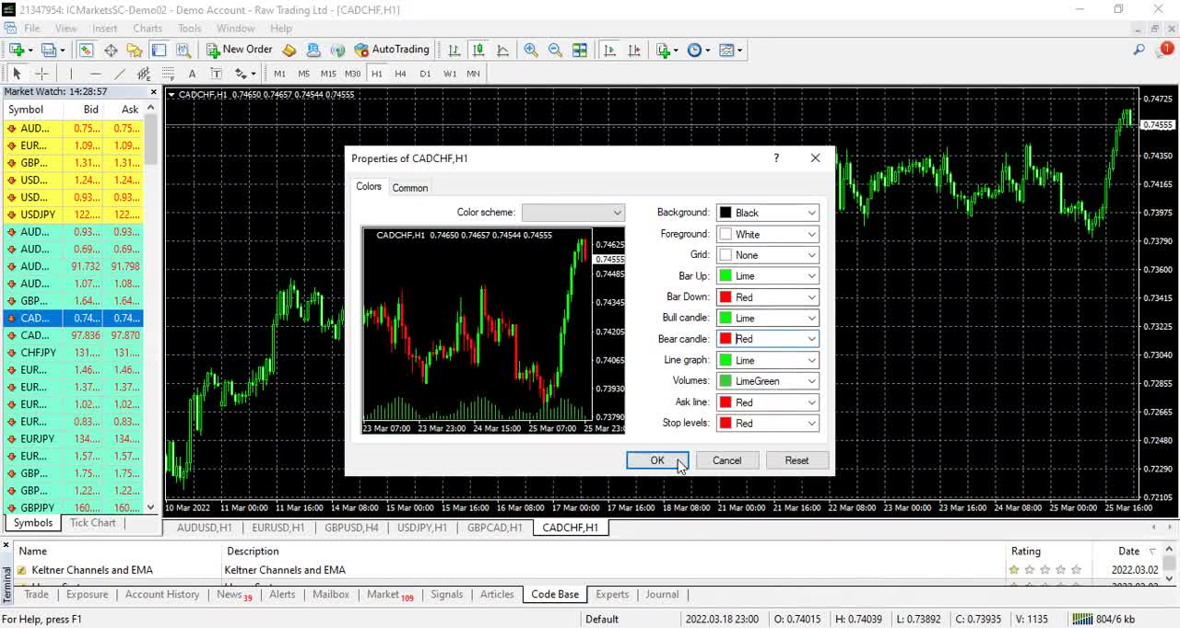This screenshot has width=1180, height=628.
Task: Switch chart to line chart icon
Action: point(502,50)
